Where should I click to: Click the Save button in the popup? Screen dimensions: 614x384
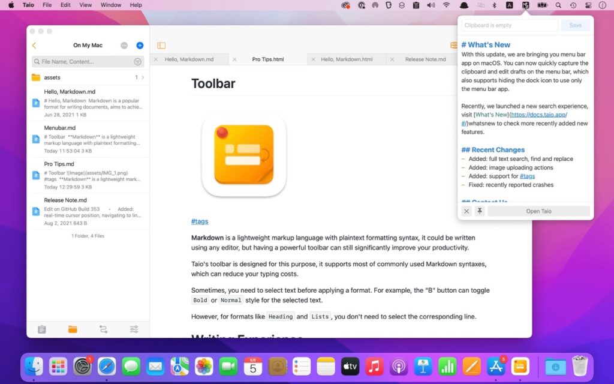(x=575, y=25)
